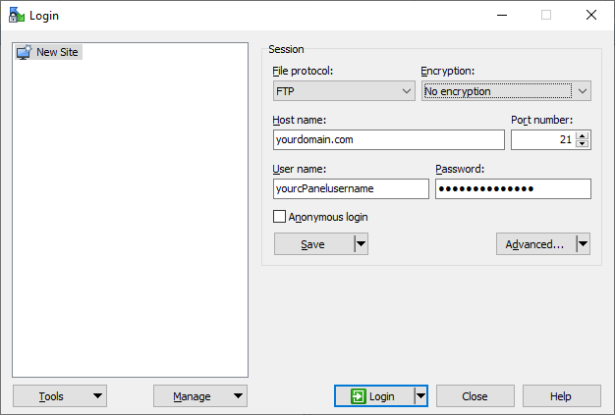Viewport: 615px width, 415px height.
Task: Open Help for the login dialog
Action: (561, 396)
